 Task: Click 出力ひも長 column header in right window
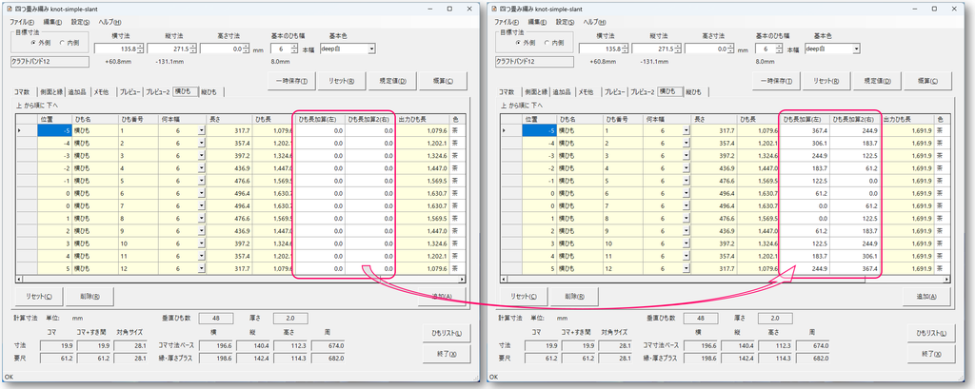[x=907, y=119]
